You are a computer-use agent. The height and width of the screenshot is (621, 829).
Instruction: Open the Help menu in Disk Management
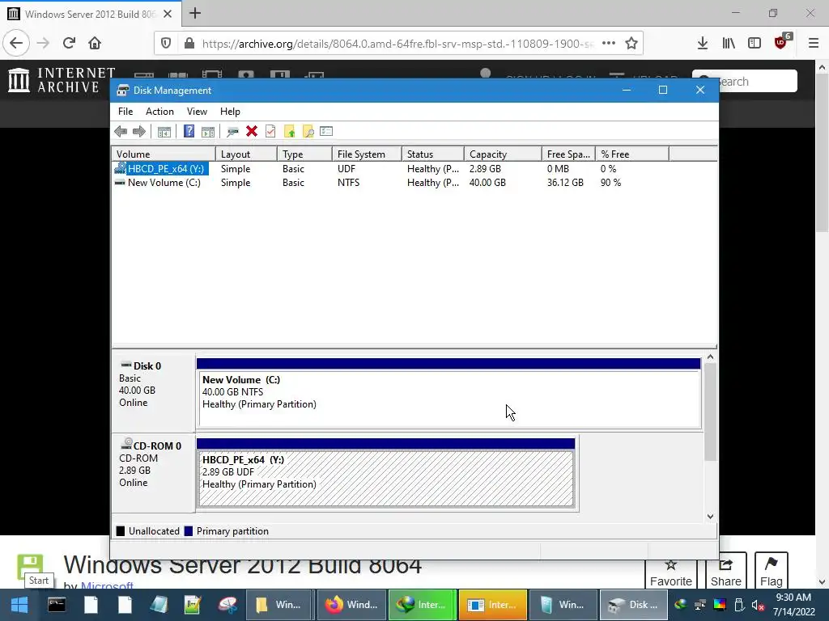click(x=230, y=112)
